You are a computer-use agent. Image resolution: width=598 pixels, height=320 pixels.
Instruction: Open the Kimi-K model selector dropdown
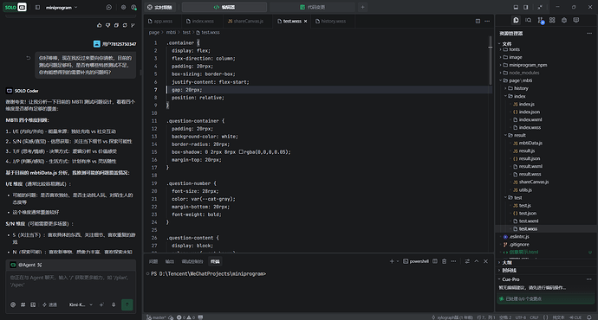coord(81,304)
